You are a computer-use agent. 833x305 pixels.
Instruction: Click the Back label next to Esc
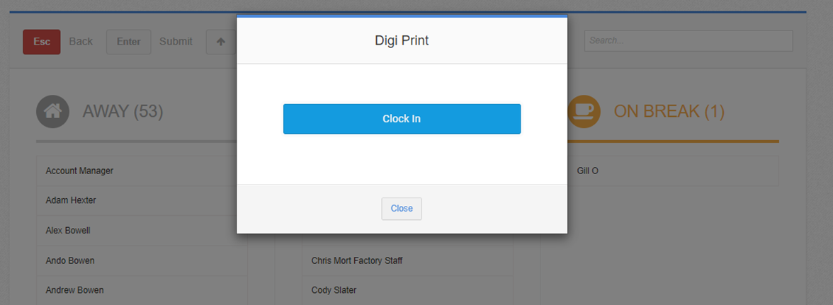(81, 41)
